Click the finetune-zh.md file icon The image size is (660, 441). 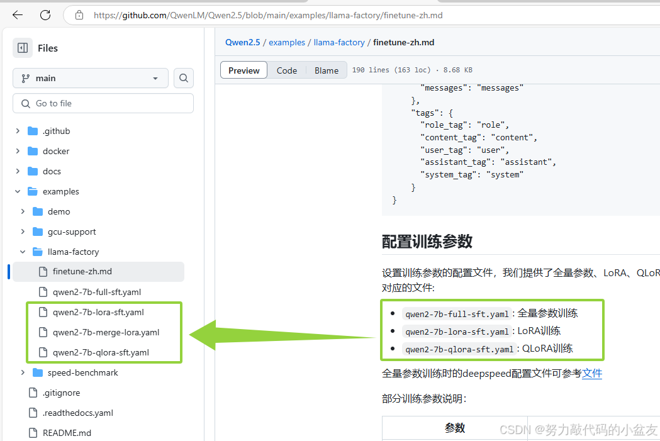click(43, 272)
